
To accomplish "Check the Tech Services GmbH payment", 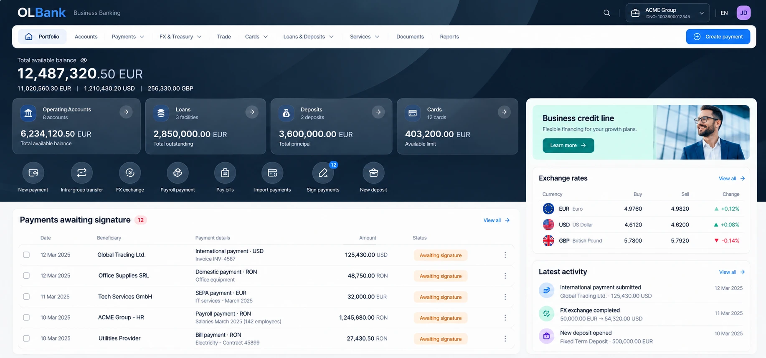I will tap(26, 297).
